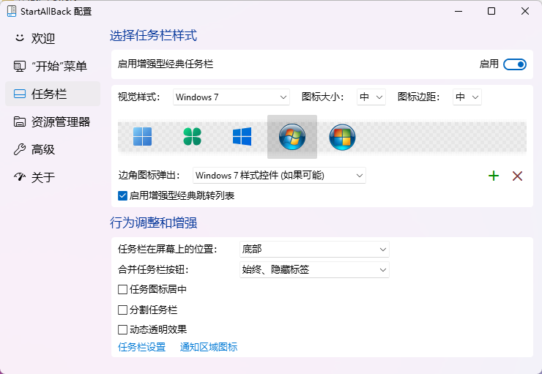Expand the 图标边距 dropdown

(x=467, y=97)
